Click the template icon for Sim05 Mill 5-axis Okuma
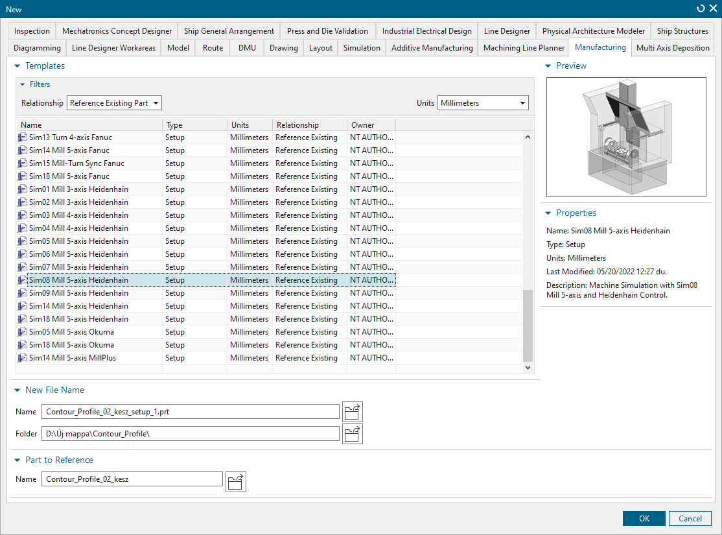Viewport: 722px width, 535px height. (23, 332)
